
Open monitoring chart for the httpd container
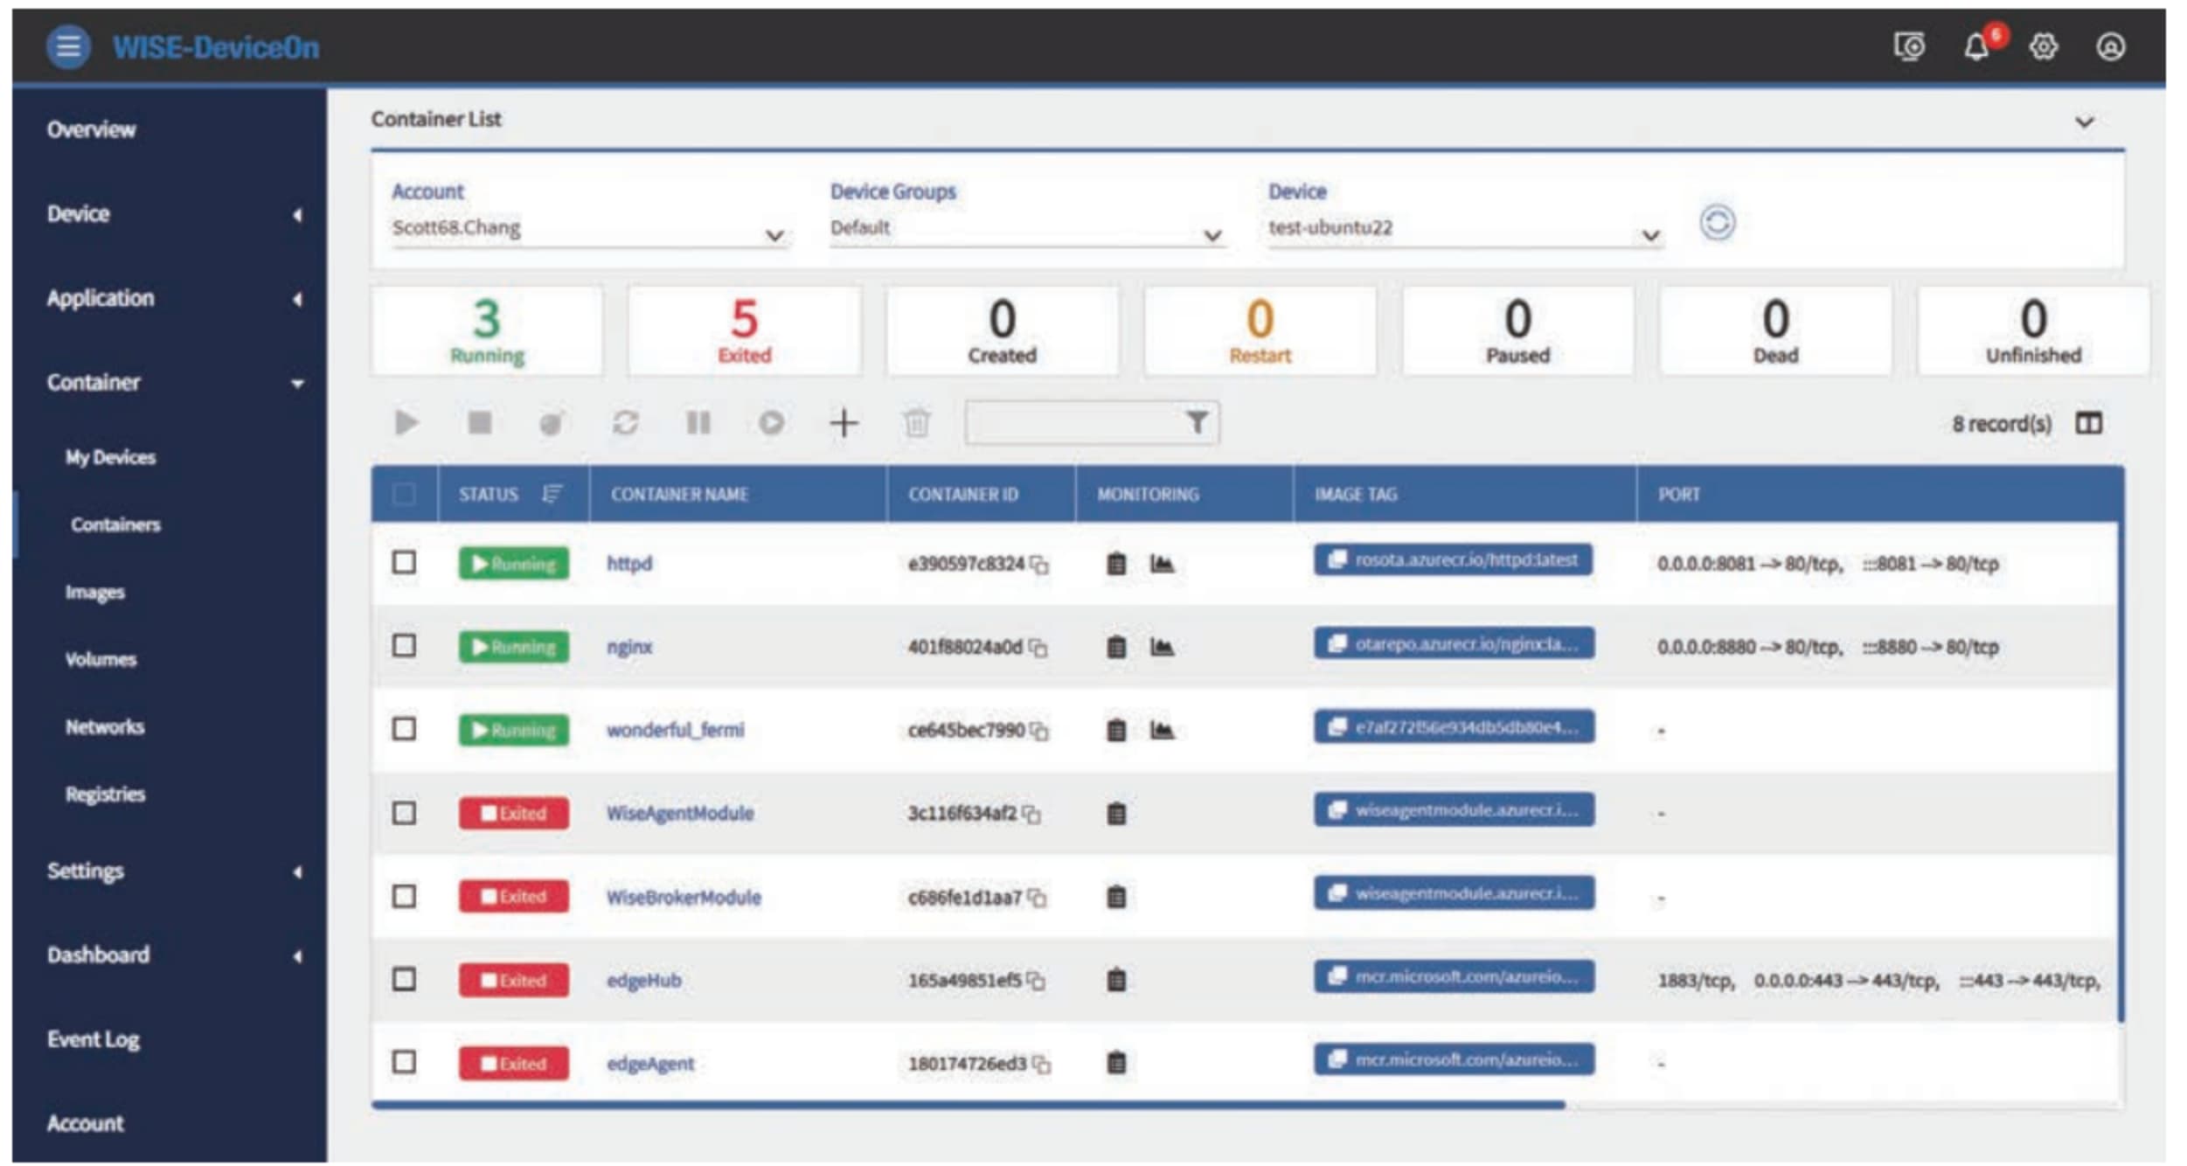coord(1162,564)
